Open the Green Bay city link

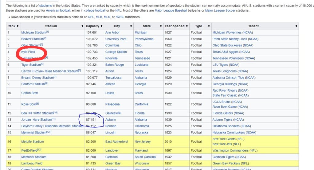[113, 163]
